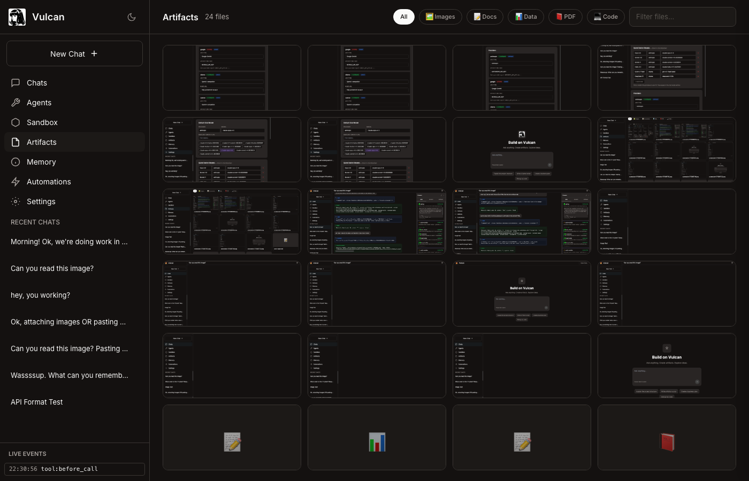This screenshot has height=481, width=749.
Task: Open the "Build on Vulcan" screenshot thumbnail in second row
Action: (522, 150)
